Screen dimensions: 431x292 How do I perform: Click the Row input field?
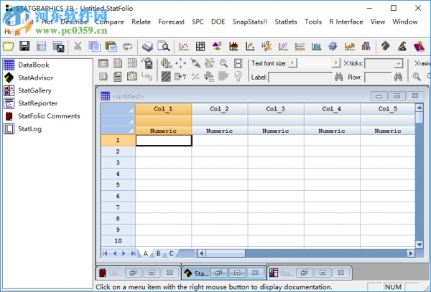pos(378,77)
